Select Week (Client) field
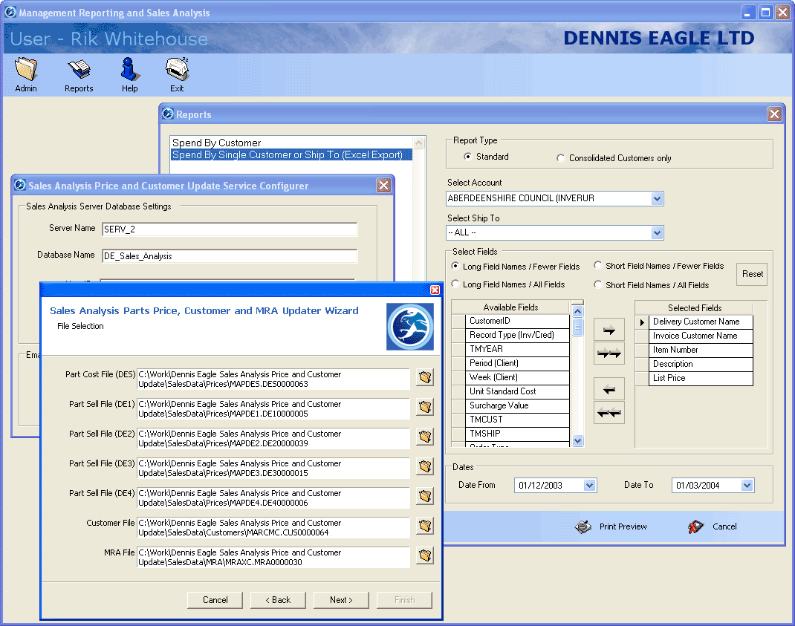 click(x=517, y=378)
